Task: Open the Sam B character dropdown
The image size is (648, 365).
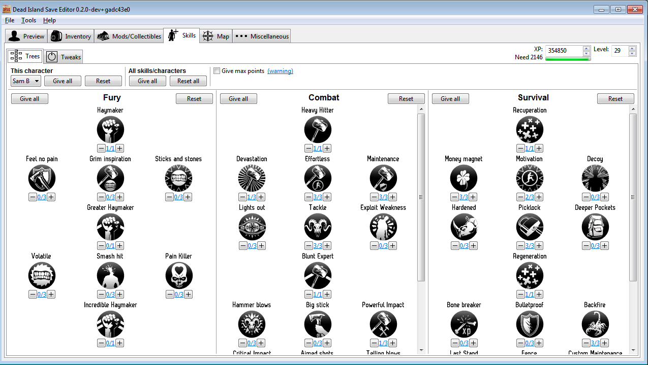Action: coord(26,81)
